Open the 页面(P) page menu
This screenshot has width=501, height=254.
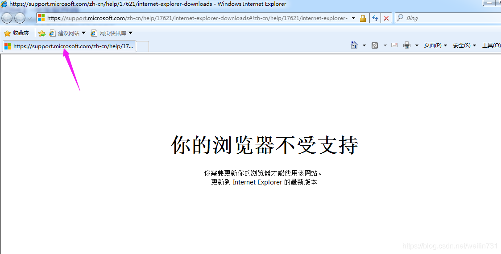435,45
